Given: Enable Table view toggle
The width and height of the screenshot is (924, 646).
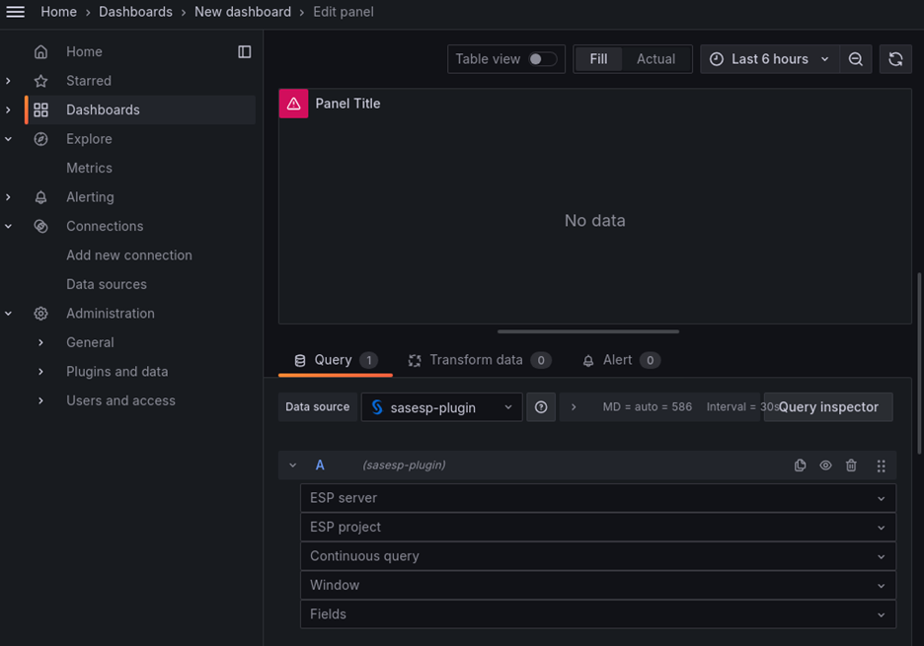Looking at the screenshot, I should pos(541,58).
